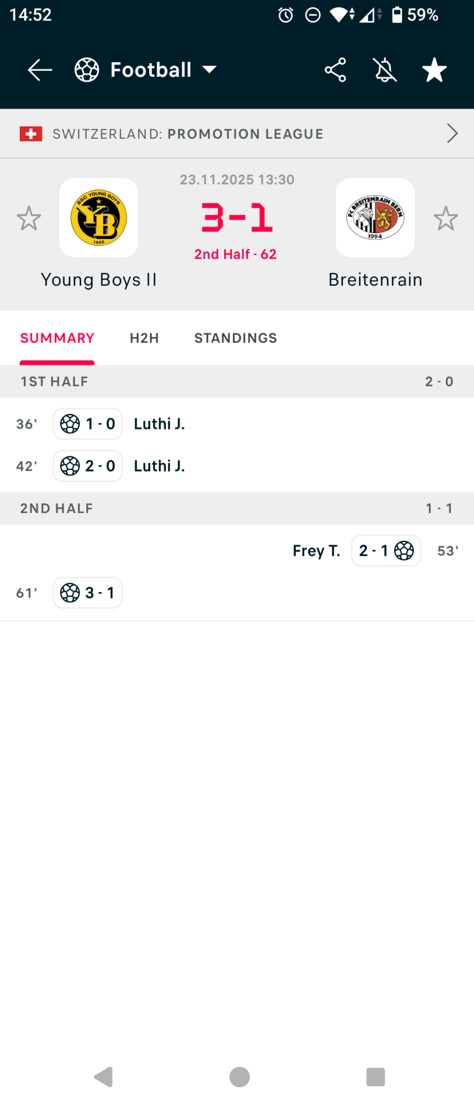Tap the 3-1 goal badge at 61'
This screenshot has height=1106, width=474.
[x=88, y=592]
